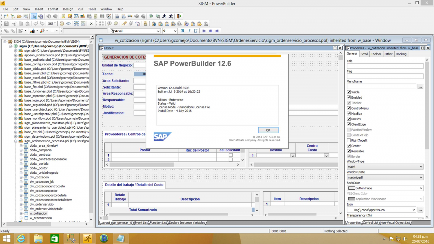Toggle the Visible checkbox

(349, 92)
